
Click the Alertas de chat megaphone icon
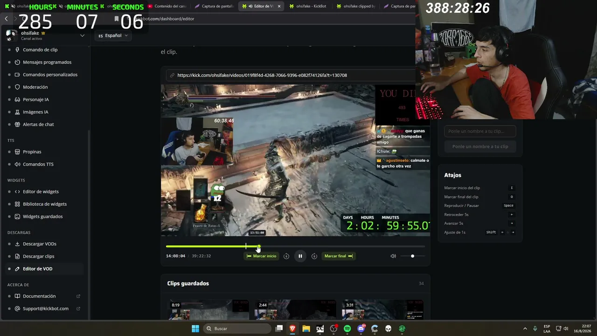[17, 125]
